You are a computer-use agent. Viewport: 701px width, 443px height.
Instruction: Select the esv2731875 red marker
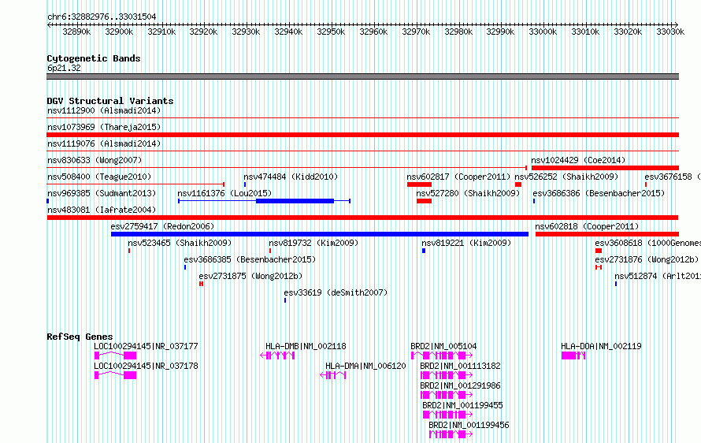pos(201,284)
